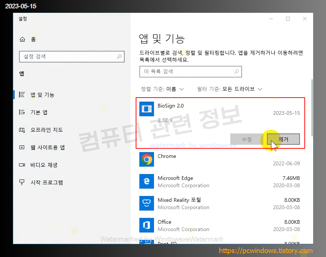Click the Chrome install date 2022-06-09
Image resolution: width=326 pixels, height=257 pixels.
(x=286, y=163)
